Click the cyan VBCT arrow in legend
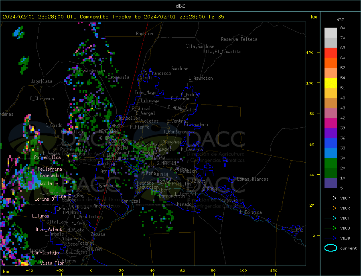 [x=331, y=218]
